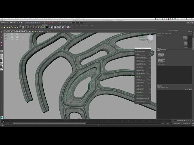
Task: Open the Normals menu
Action: (x=61, y=19)
